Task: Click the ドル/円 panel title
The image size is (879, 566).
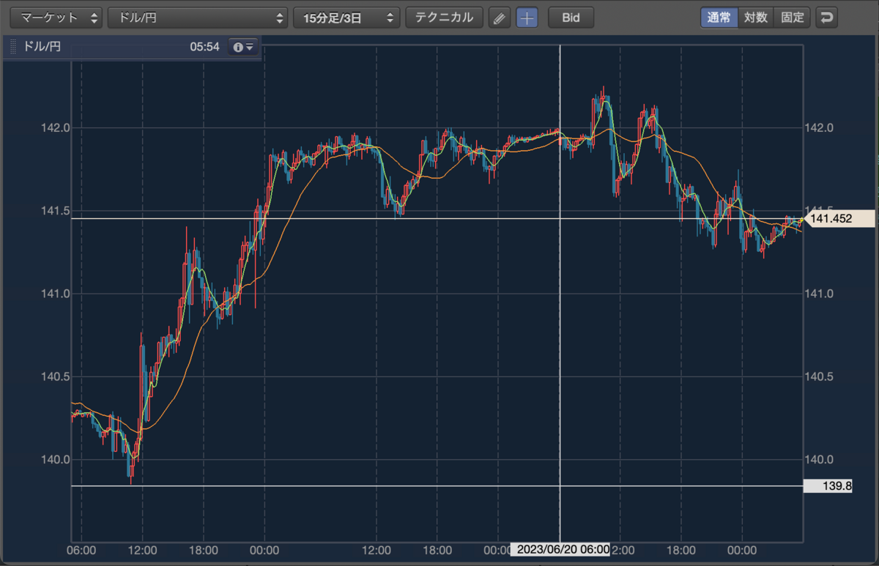Action: pyautogui.click(x=42, y=47)
